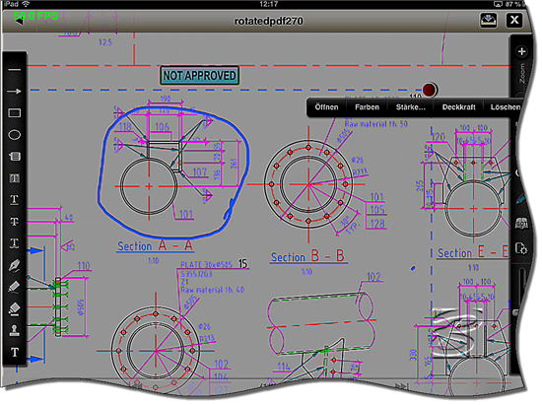Tap the part number 102 on the pipe
Image resolution: width=542 pixels, height=405 pixels.
(x=373, y=277)
